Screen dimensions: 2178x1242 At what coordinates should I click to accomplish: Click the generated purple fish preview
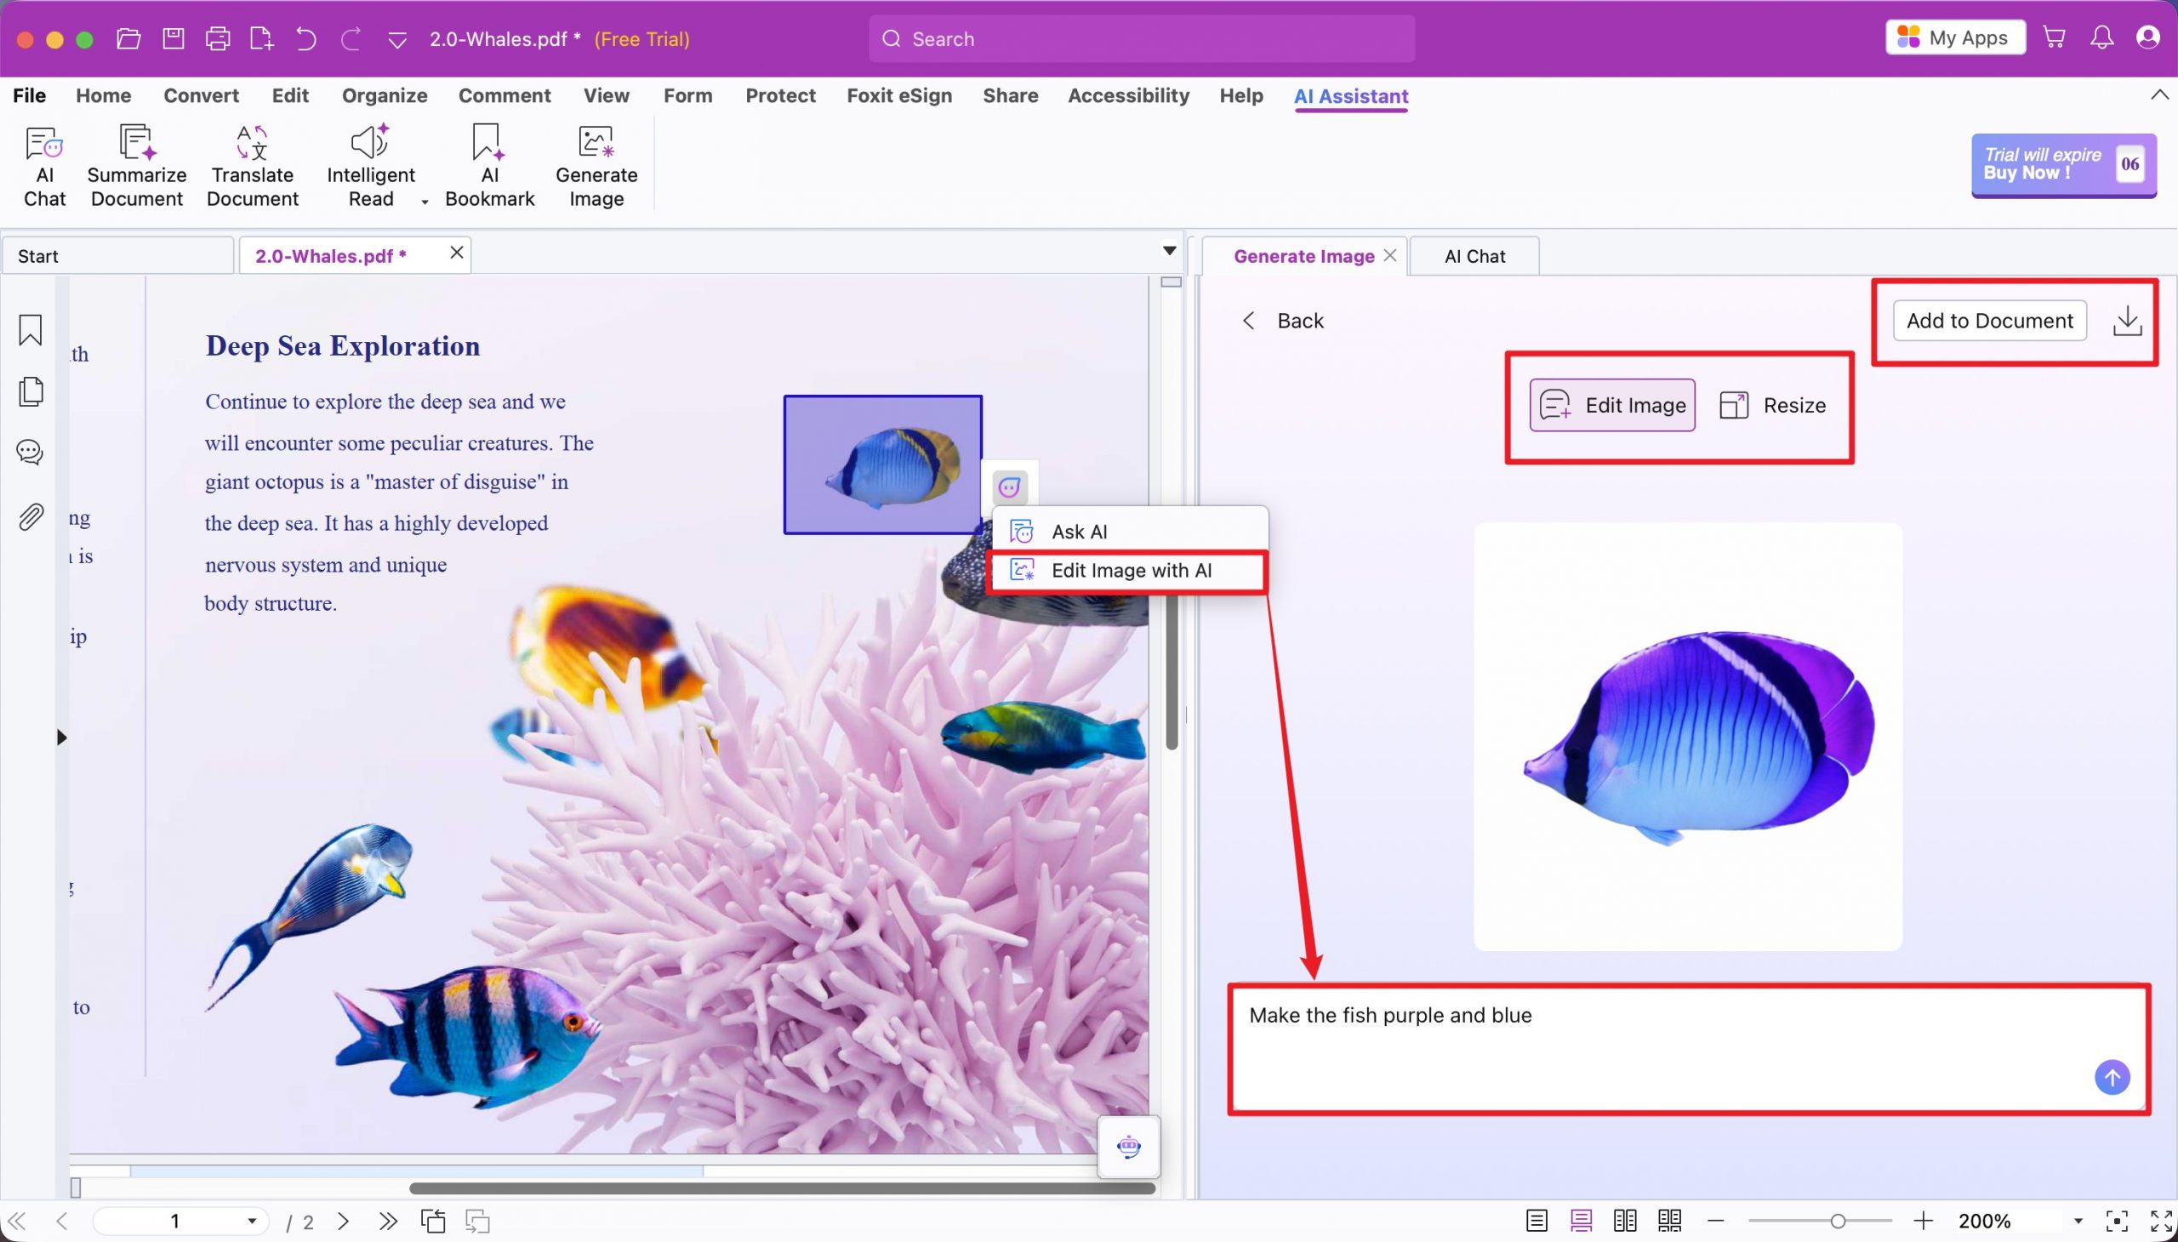1687,737
